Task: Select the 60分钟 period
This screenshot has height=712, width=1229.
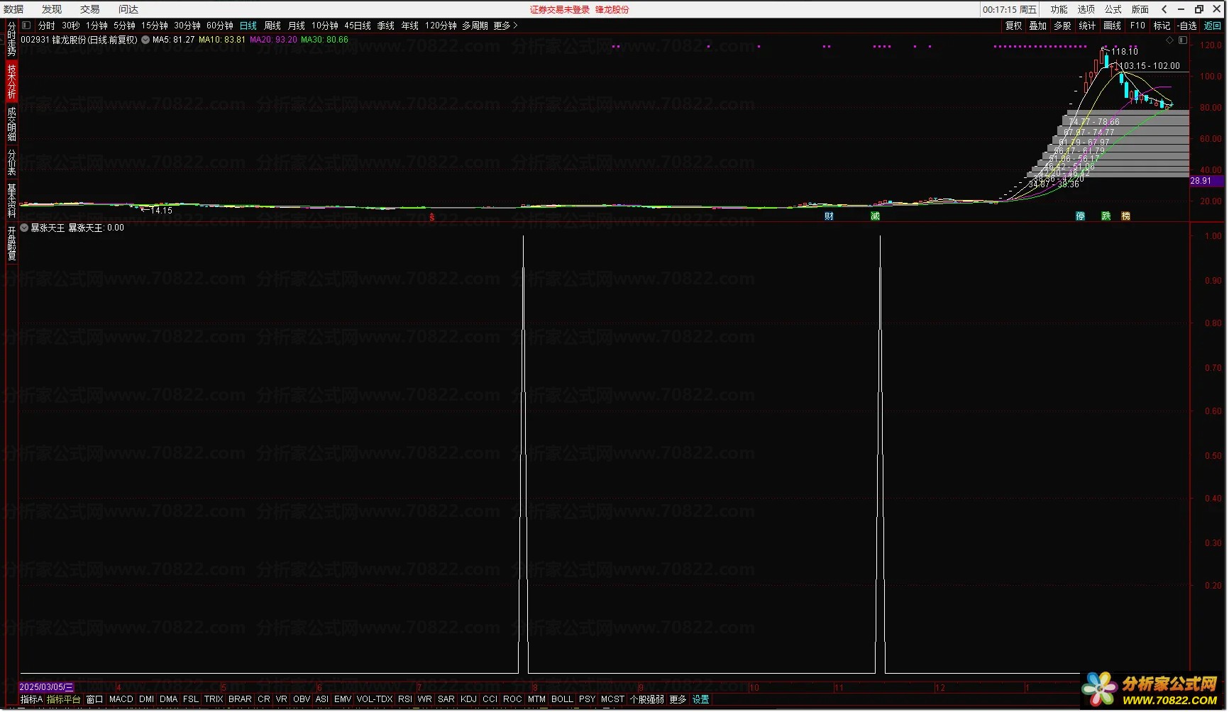Action: (x=220, y=26)
